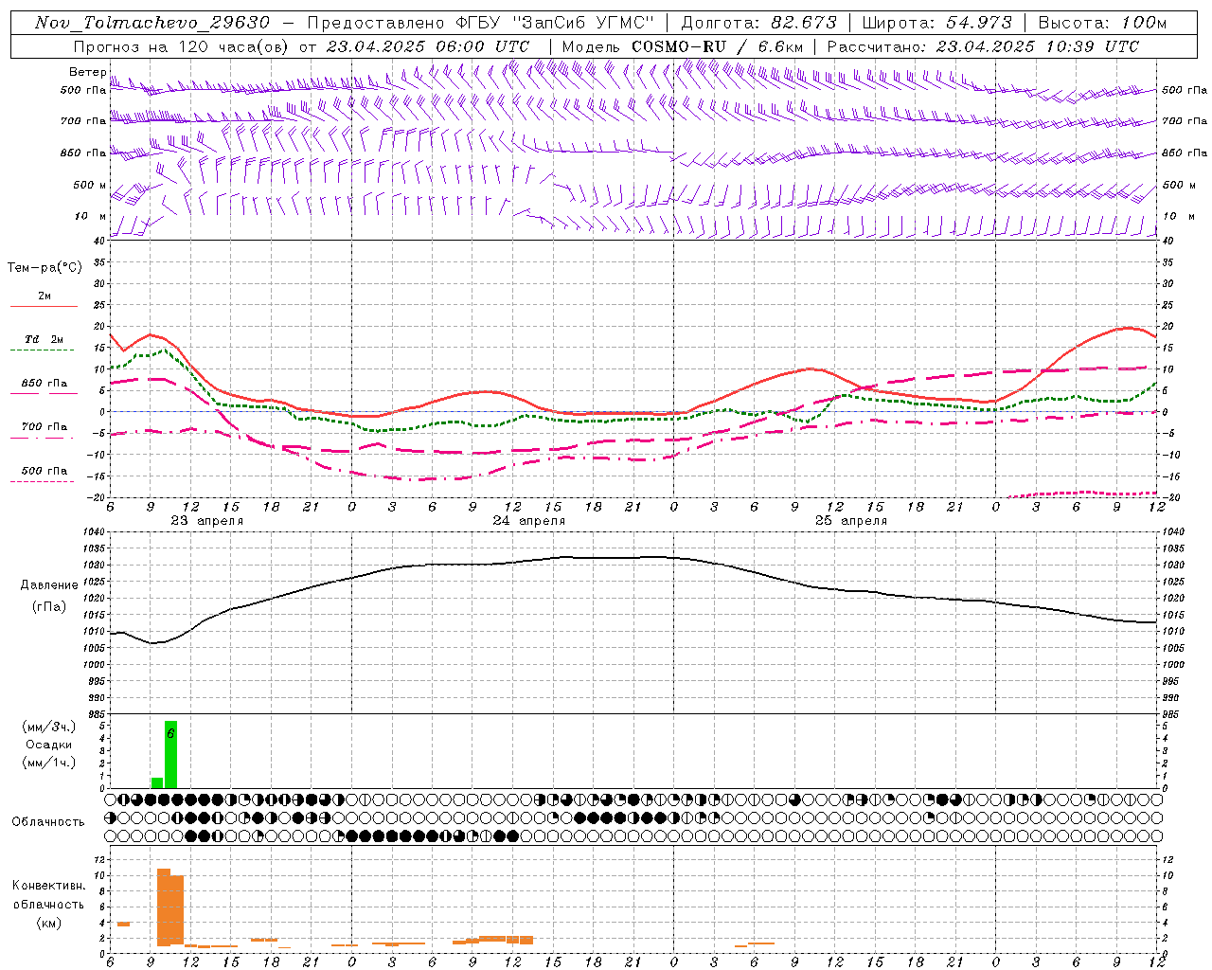The height and width of the screenshot is (970, 1212).
Task: Click the (мм/1ч.) precipitation unit label
Action: click(x=49, y=763)
